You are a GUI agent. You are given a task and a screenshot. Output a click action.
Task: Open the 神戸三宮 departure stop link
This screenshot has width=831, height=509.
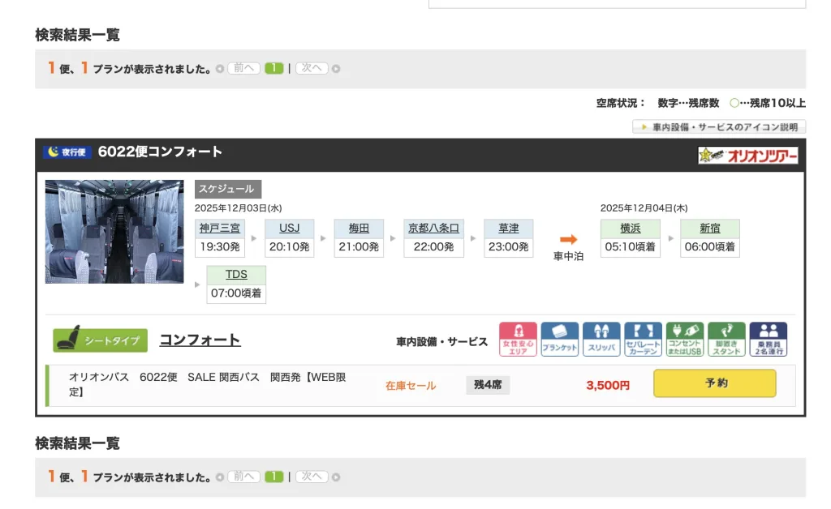[221, 229]
